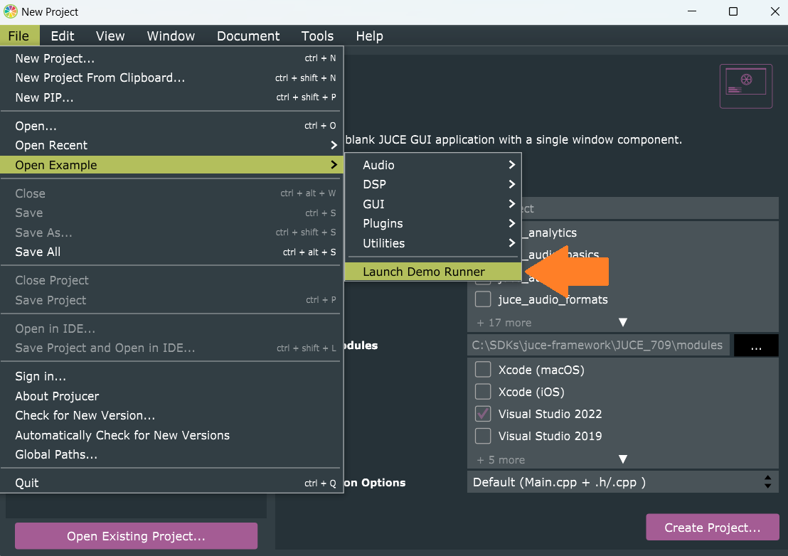This screenshot has width=788, height=556.
Task: Close the File menu via its title
Action: click(x=18, y=36)
